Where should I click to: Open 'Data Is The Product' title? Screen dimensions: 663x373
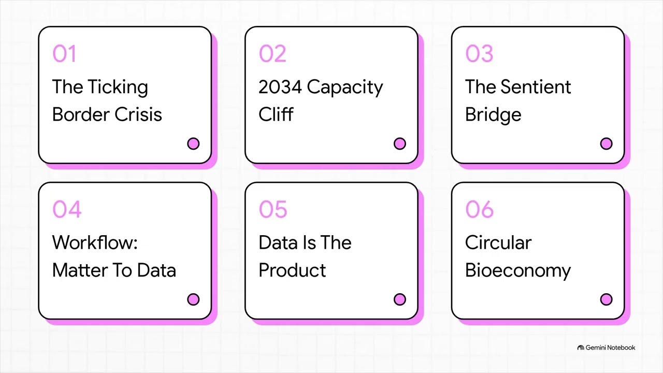[x=305, y=256]
